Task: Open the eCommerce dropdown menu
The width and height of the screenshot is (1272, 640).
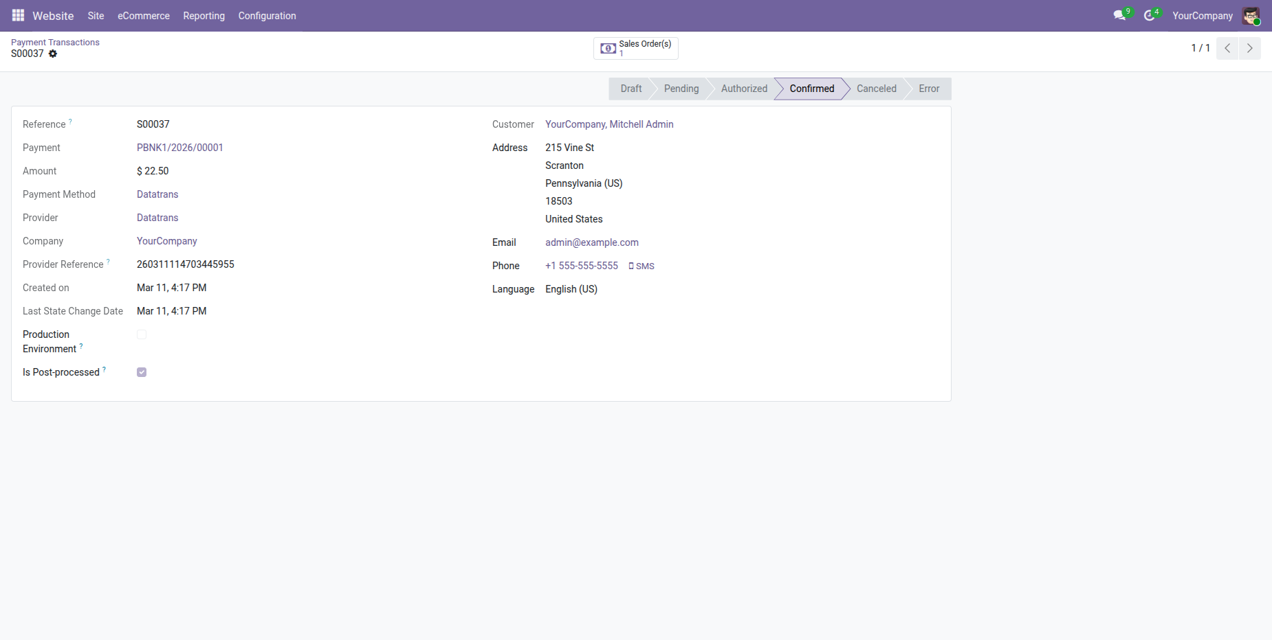Action: pos(144,16)
